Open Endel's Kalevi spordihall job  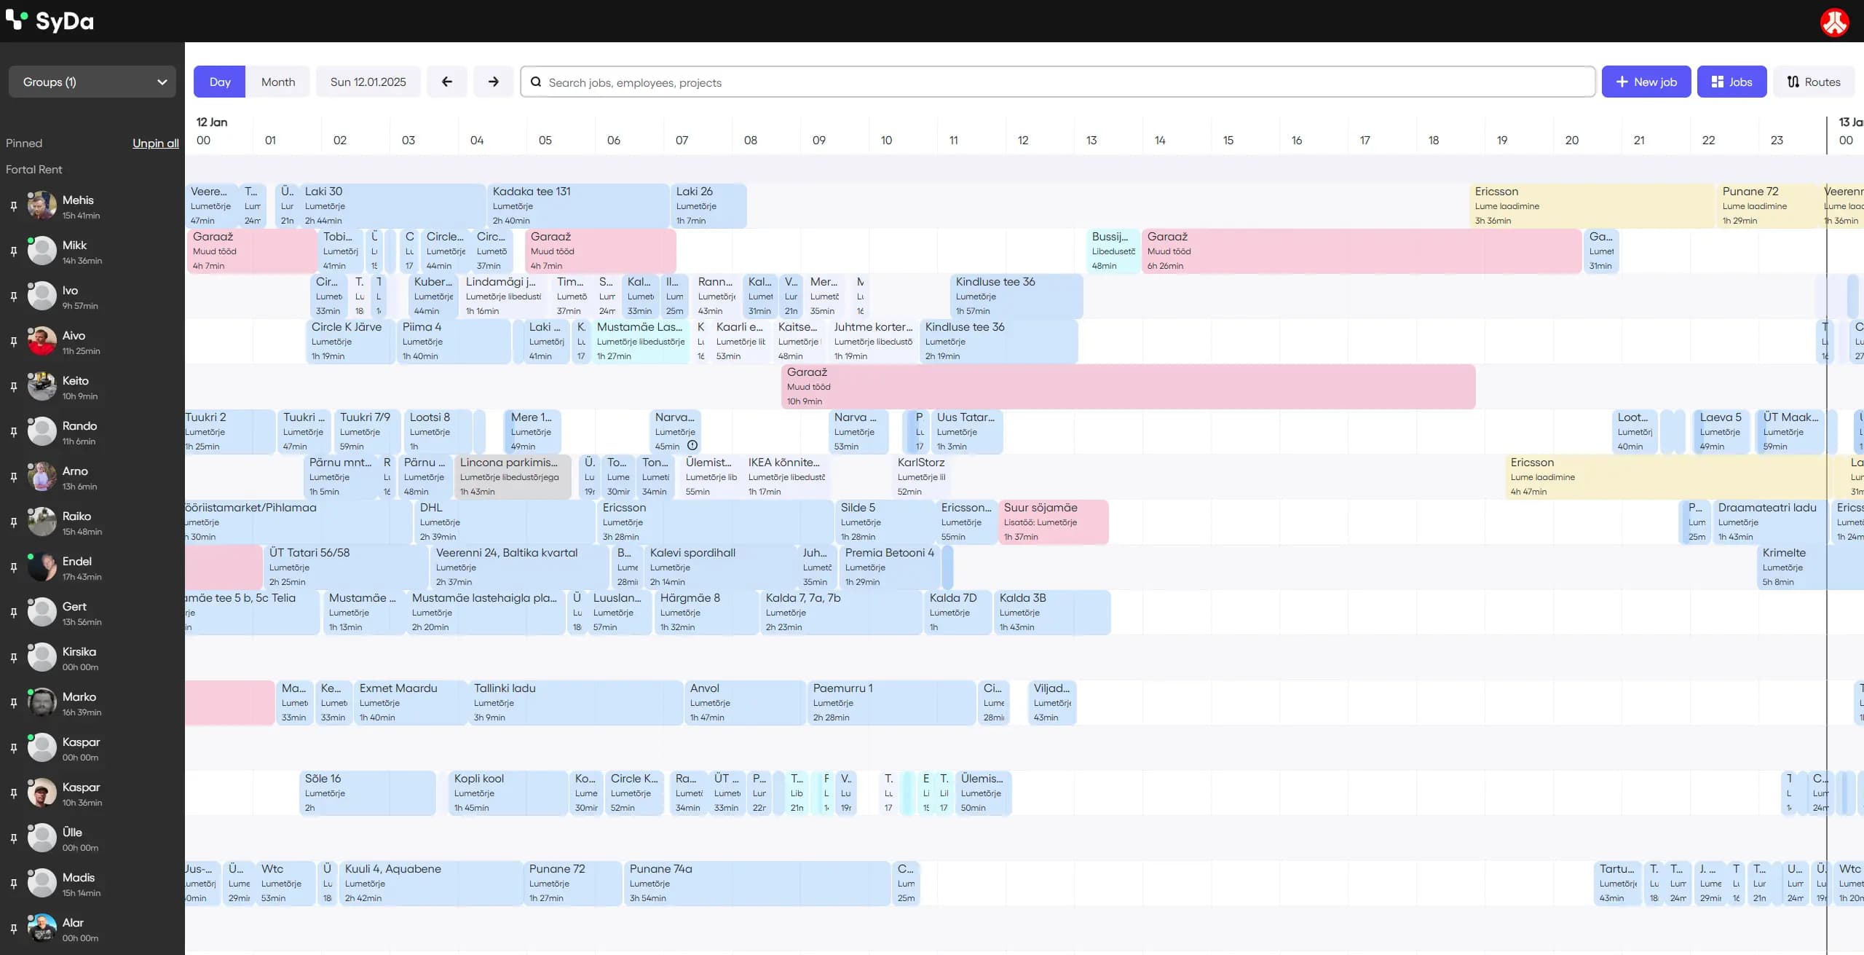pyautogui.click(x=721, y=567)
